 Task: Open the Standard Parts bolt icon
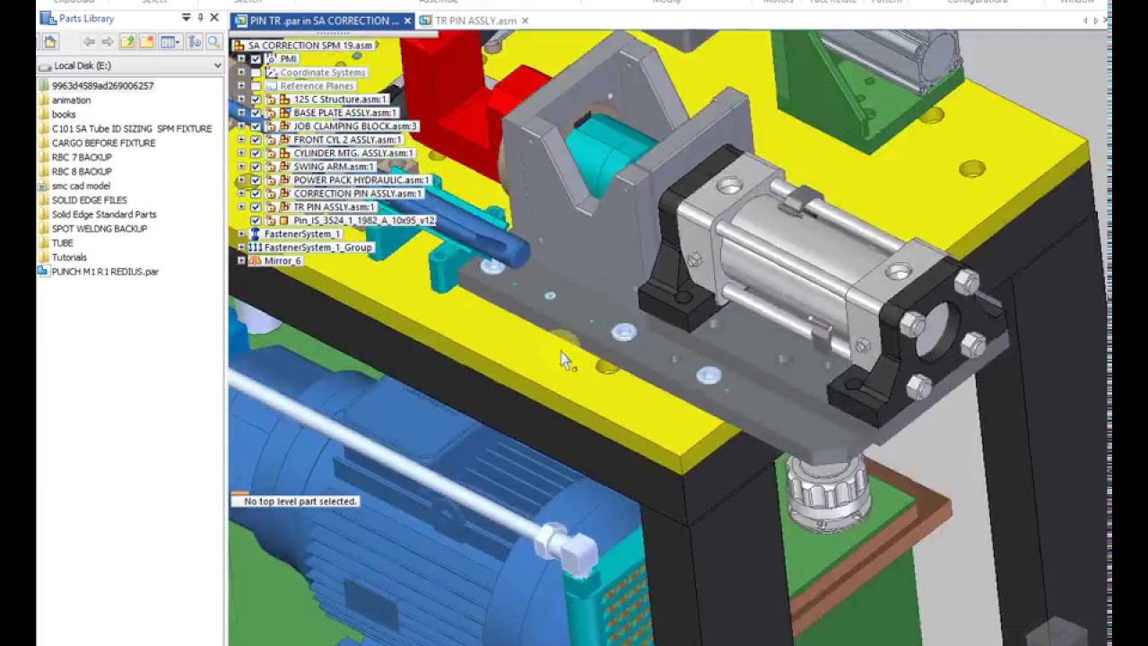[194, 41]
